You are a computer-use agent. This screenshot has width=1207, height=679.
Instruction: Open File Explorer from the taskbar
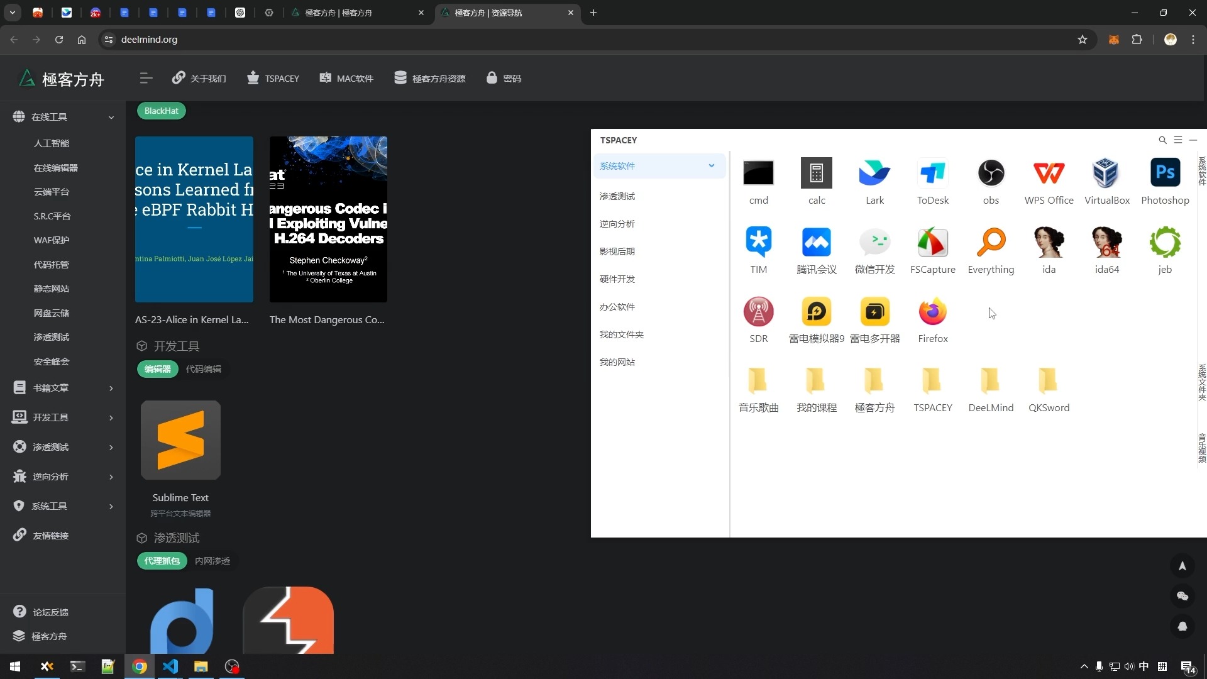click(201, 666)
